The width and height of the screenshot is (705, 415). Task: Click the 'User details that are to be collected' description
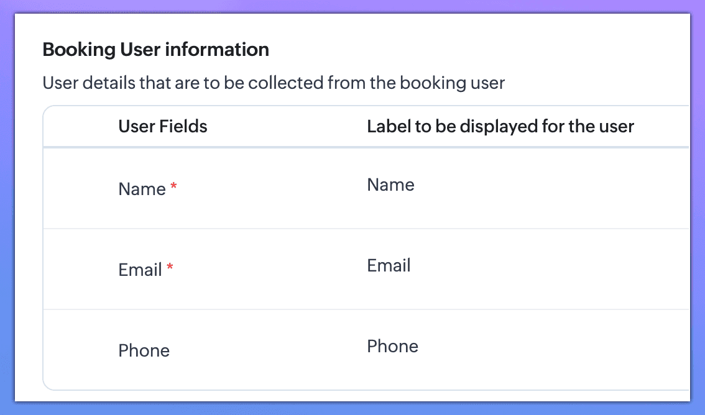click(274, 83)
